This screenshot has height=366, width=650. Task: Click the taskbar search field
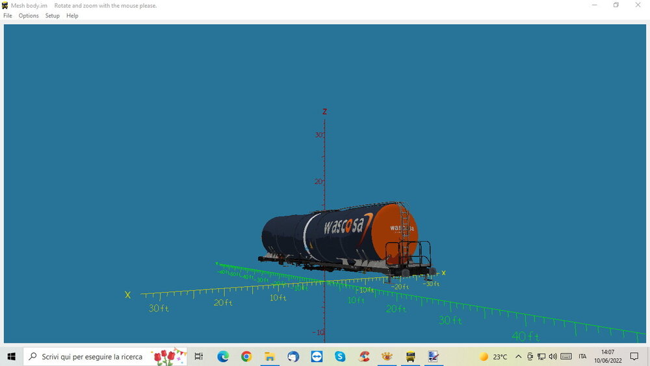coord(105,356)
